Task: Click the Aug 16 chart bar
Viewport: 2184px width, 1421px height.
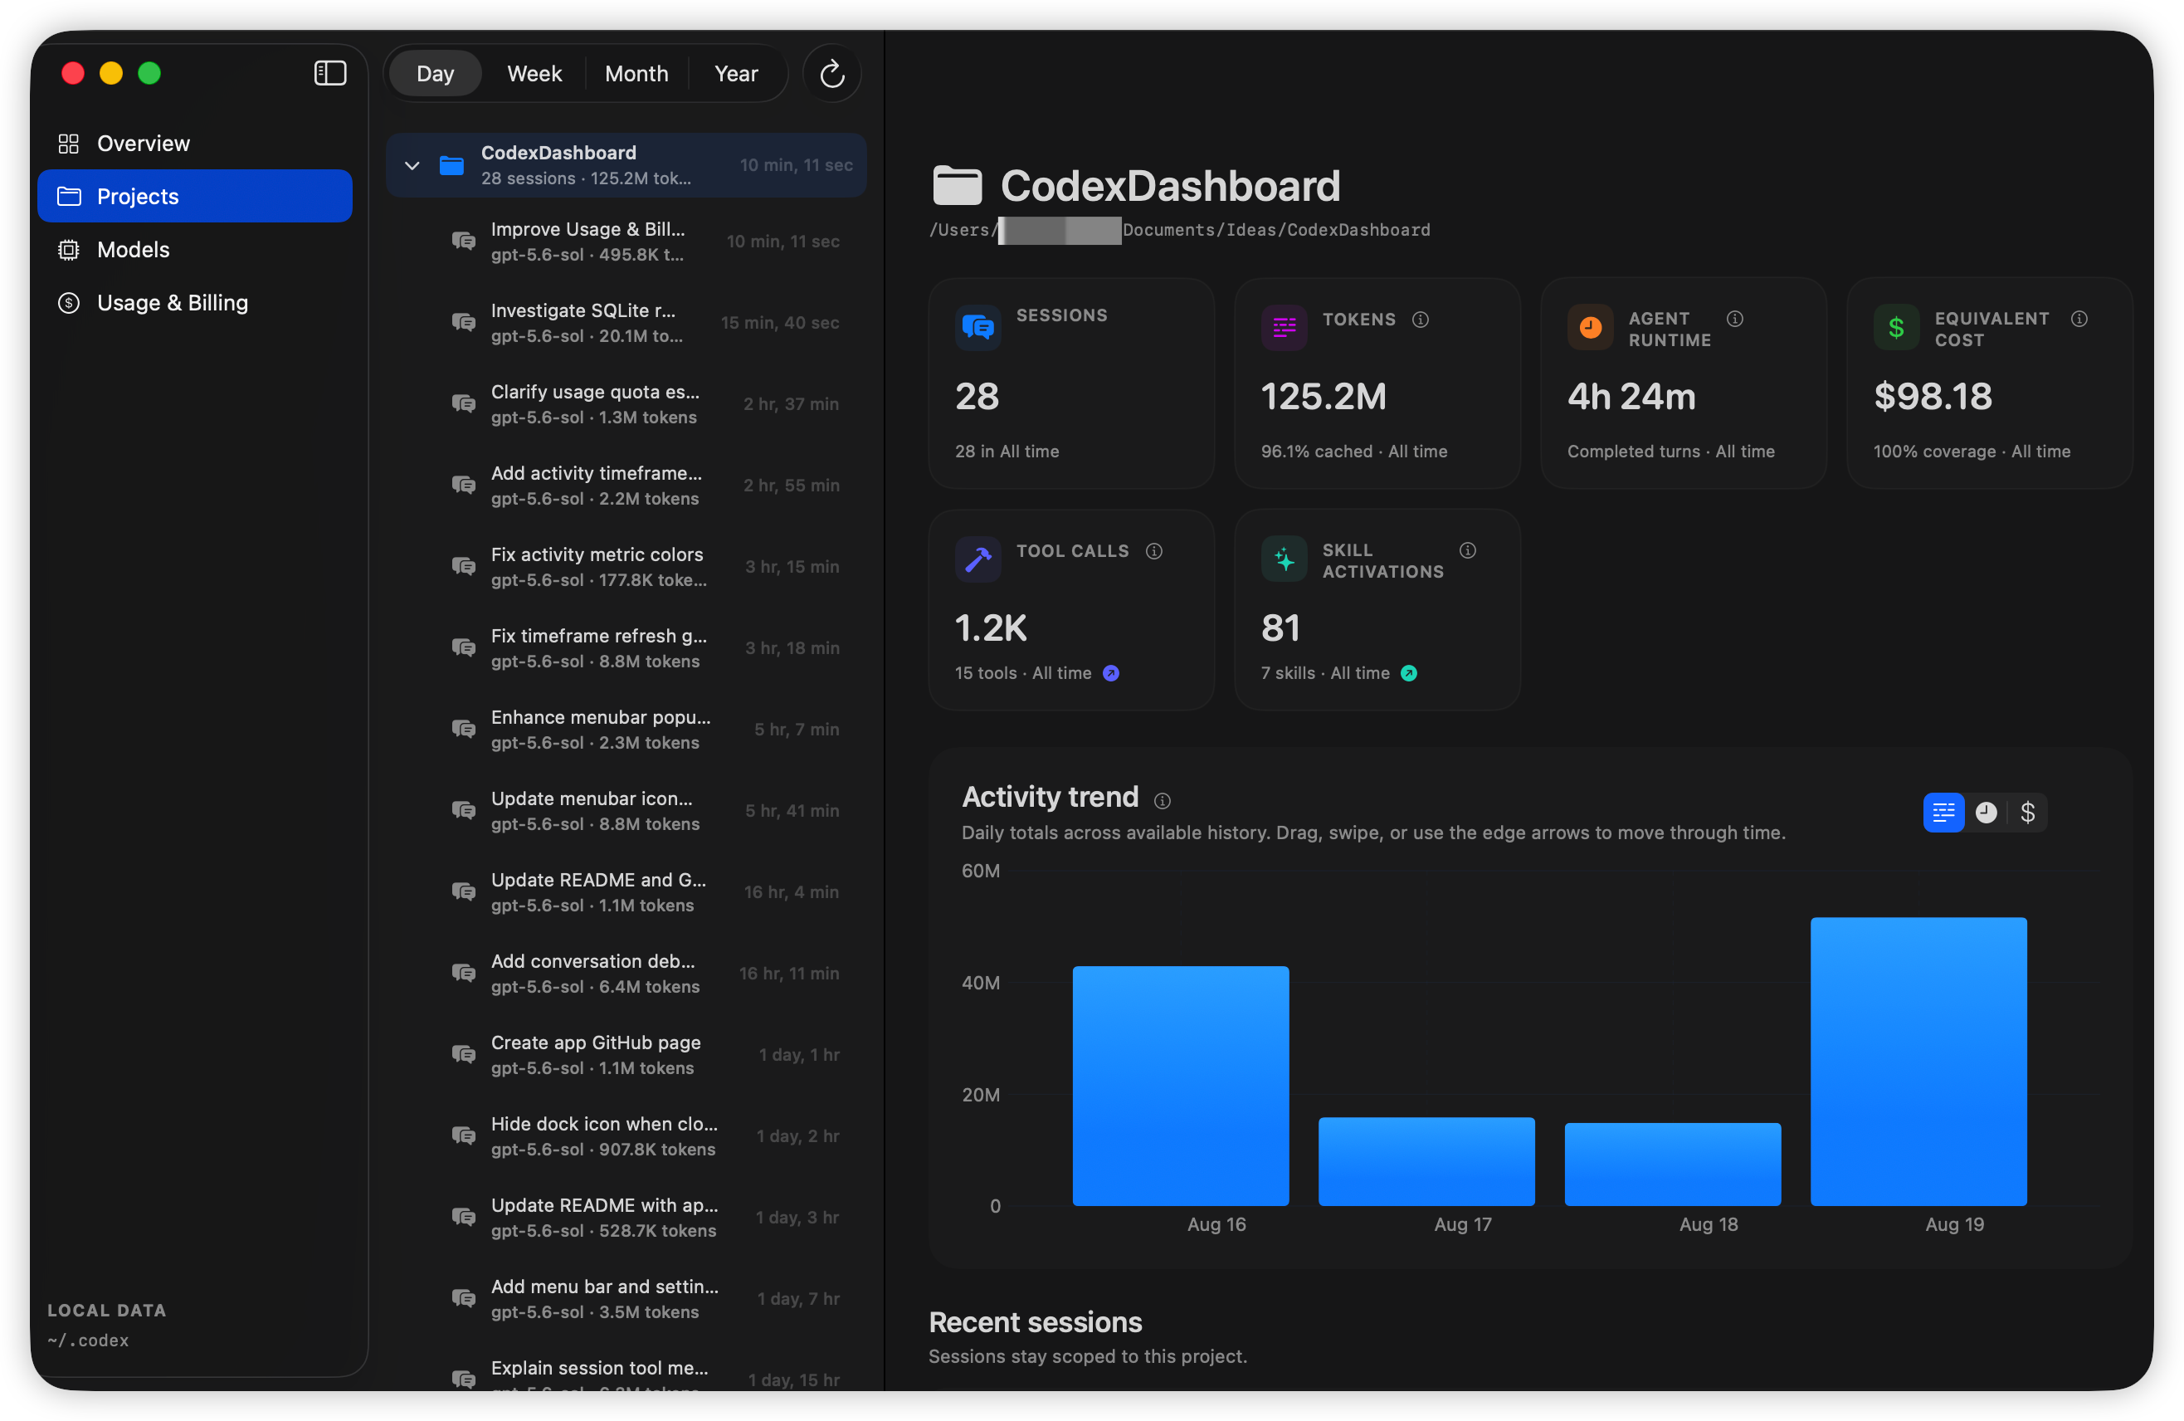Action: pyautogui.click(x=1180, y=1086)
